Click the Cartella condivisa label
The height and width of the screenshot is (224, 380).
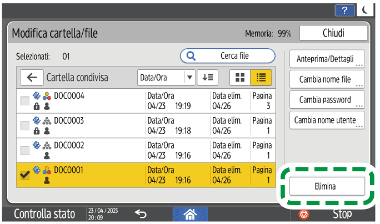click(x=77, y=78)
